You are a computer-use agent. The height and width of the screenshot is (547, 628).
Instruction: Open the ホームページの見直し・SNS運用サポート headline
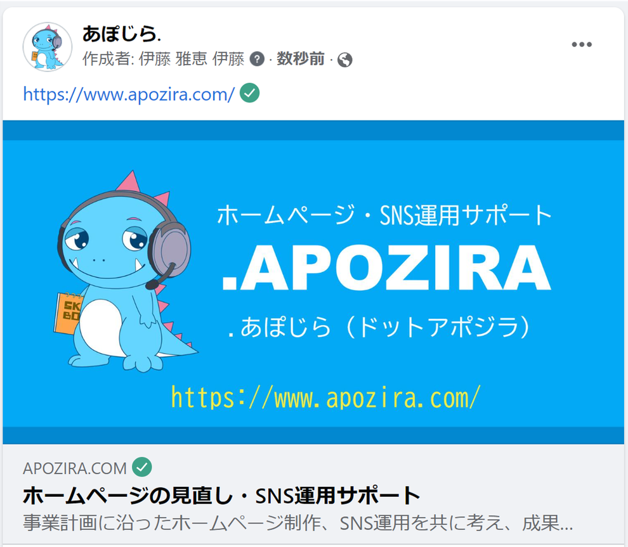[221, 496]
